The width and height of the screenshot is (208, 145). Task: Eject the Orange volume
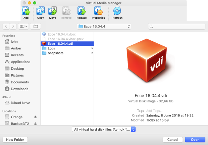tap(36, 117)
